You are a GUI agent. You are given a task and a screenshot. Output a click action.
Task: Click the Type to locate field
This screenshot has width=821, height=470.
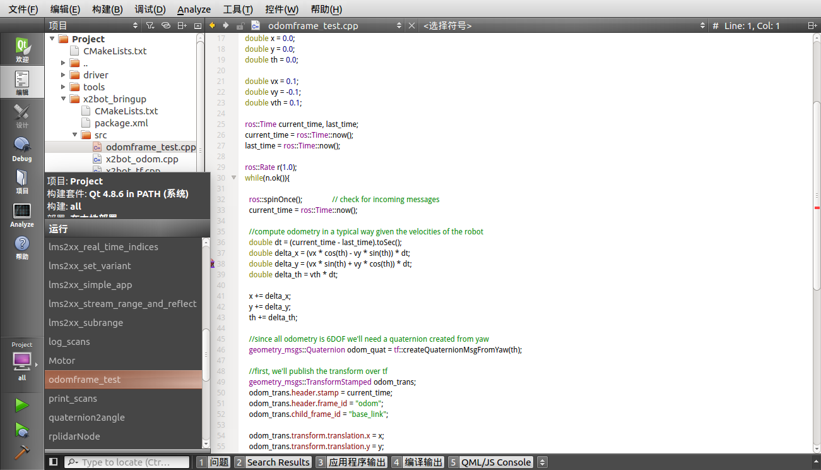126,462
